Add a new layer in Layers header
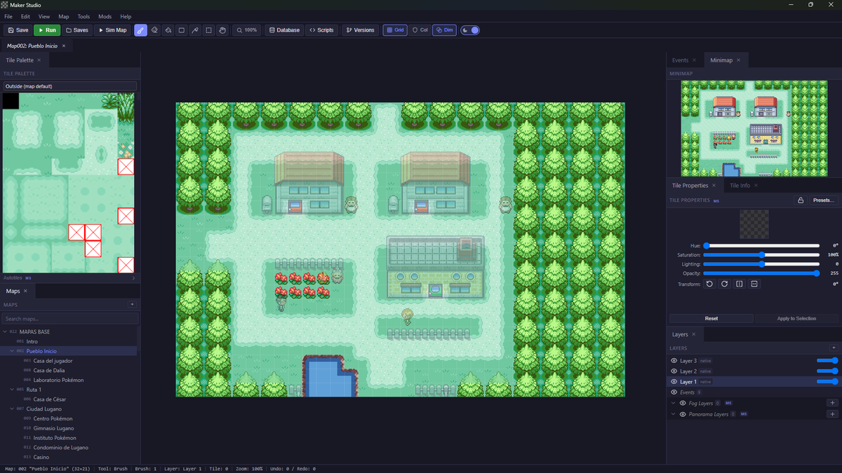This screenshot has height=473, width=842. click(x=834, y=348)
